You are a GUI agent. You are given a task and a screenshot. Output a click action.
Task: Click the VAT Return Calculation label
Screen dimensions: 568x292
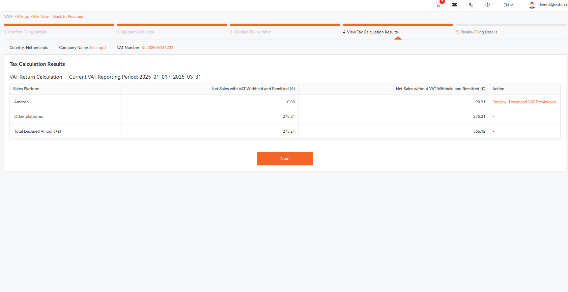tap(36, 77)
